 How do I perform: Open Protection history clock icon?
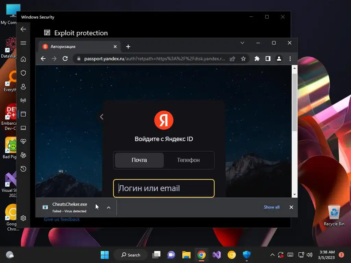[x=23, y=168]
